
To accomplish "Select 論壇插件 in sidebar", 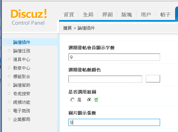I will point(21,42).
